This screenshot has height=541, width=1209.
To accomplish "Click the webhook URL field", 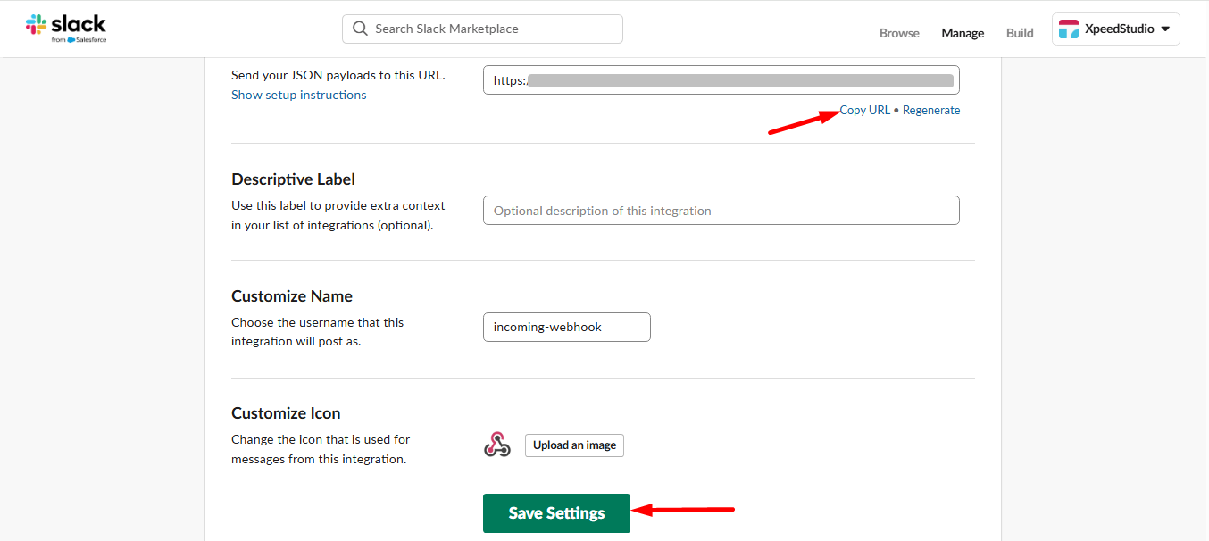I will click(x=721, y=79).
